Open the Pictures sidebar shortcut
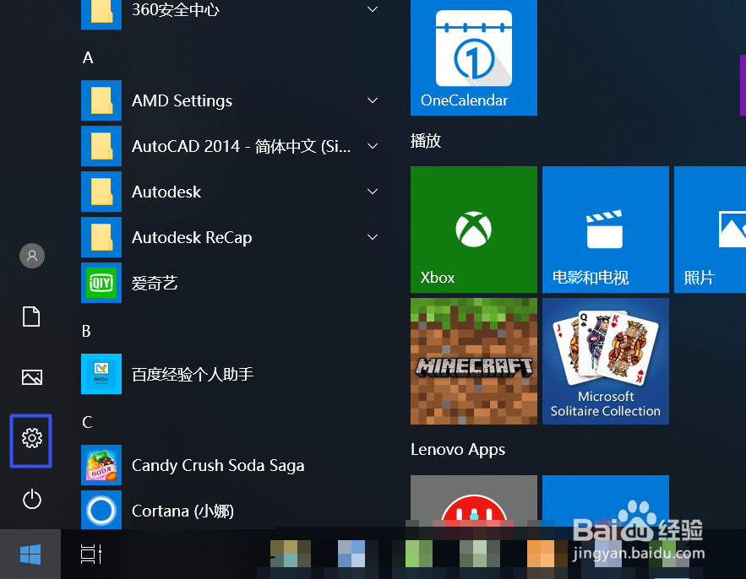This screenshot has height=579, width=746. pyautogui.click(x=32, y=377)
